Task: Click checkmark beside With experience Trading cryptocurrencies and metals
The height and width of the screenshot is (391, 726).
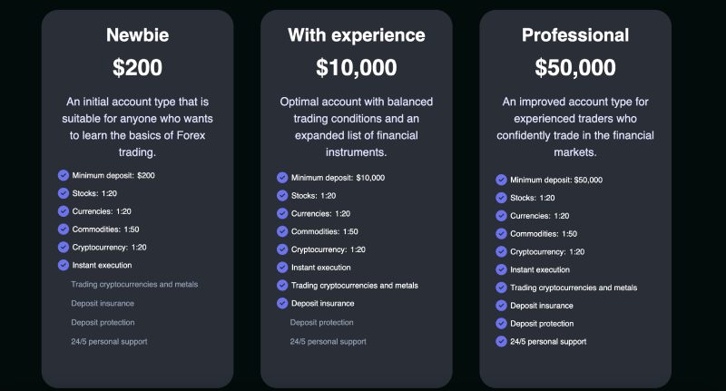Action: [x=282, y=285]
